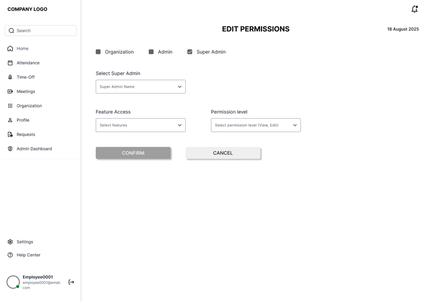The image size is (431, 301).
Task: Click the Meetings video icon
Action: (x=10, y=91)
